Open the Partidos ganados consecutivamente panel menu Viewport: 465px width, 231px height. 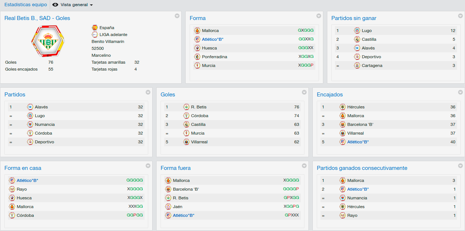click(460, 166)
